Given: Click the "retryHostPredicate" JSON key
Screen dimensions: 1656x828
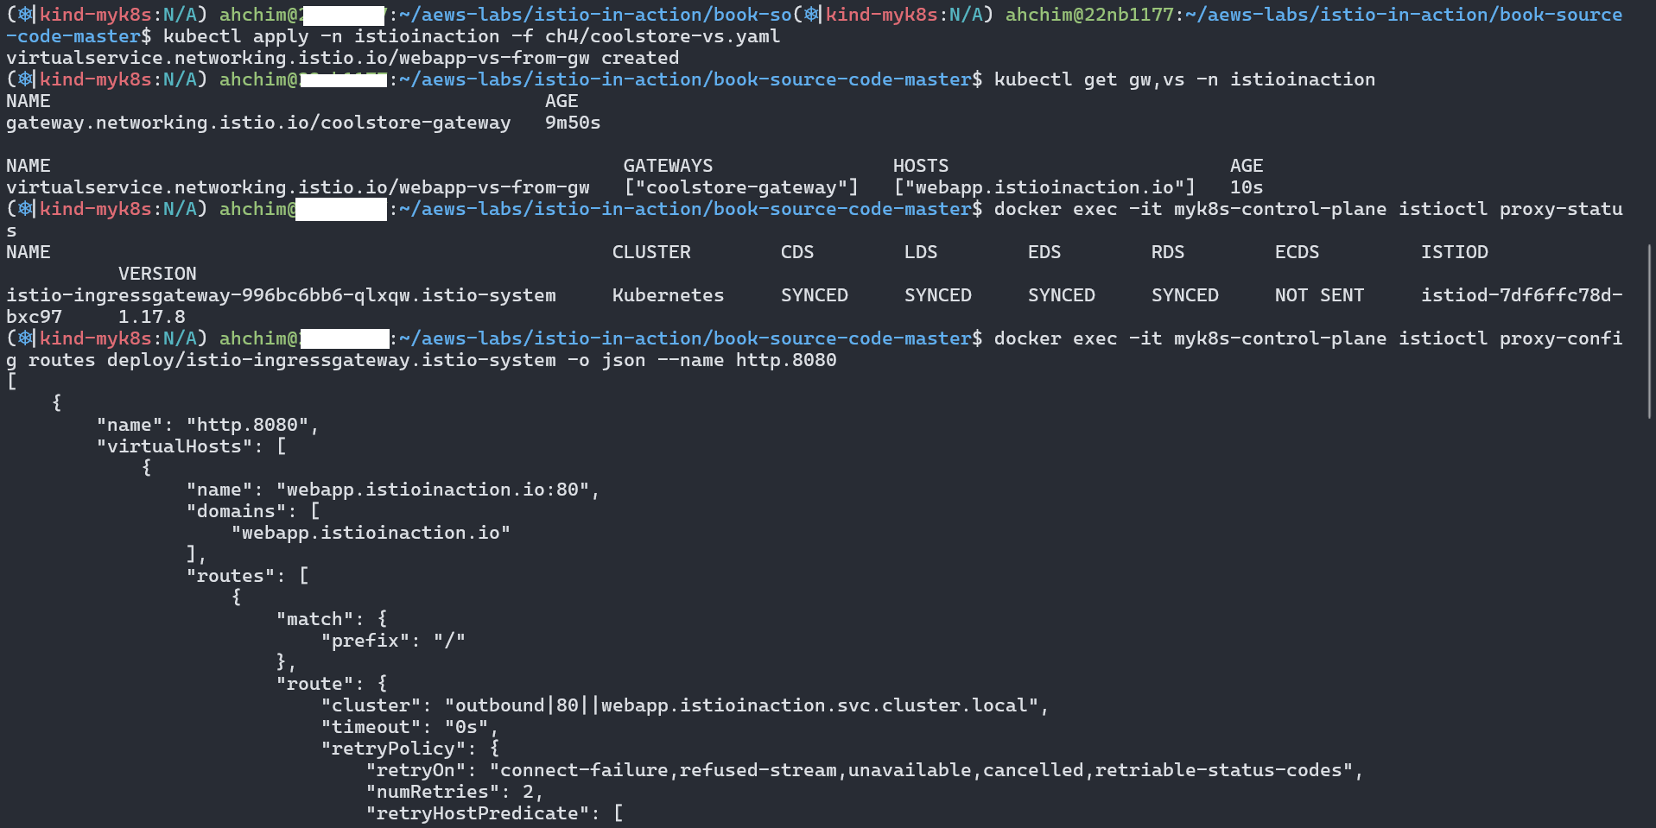Looking at the screenshot, I should 478,813.
